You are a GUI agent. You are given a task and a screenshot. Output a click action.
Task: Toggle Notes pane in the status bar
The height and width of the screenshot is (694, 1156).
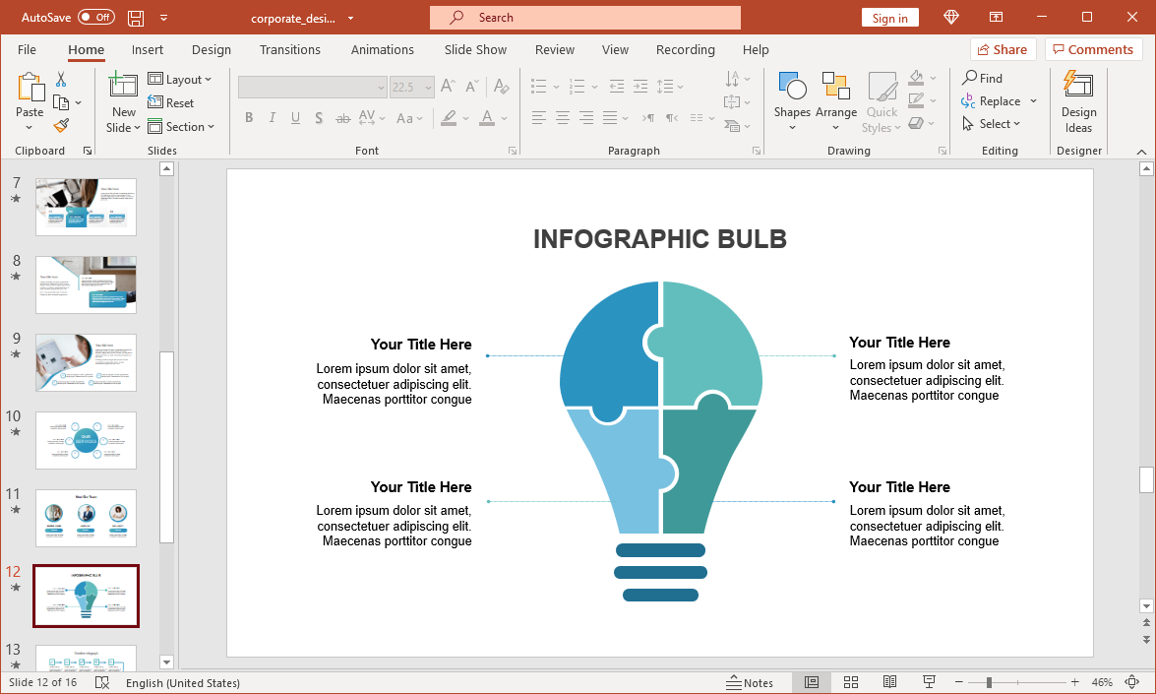(754, 682)
